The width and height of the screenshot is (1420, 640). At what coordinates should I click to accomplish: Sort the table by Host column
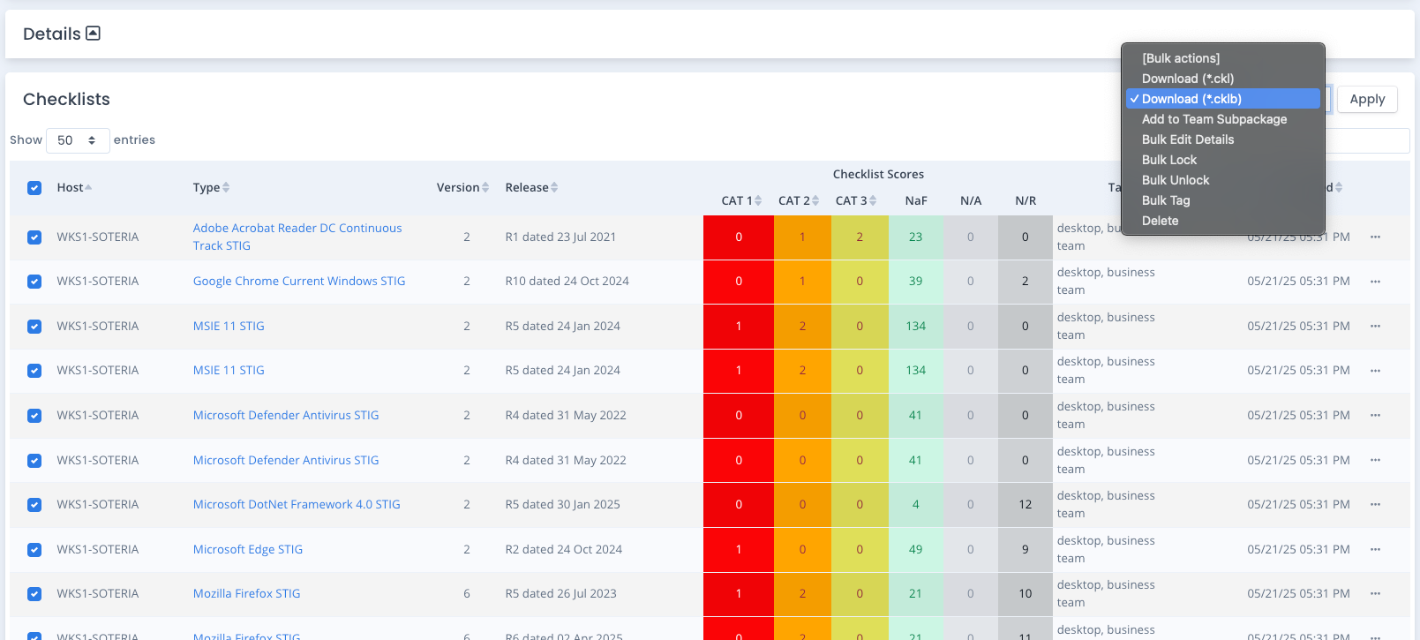pos(75,187)
